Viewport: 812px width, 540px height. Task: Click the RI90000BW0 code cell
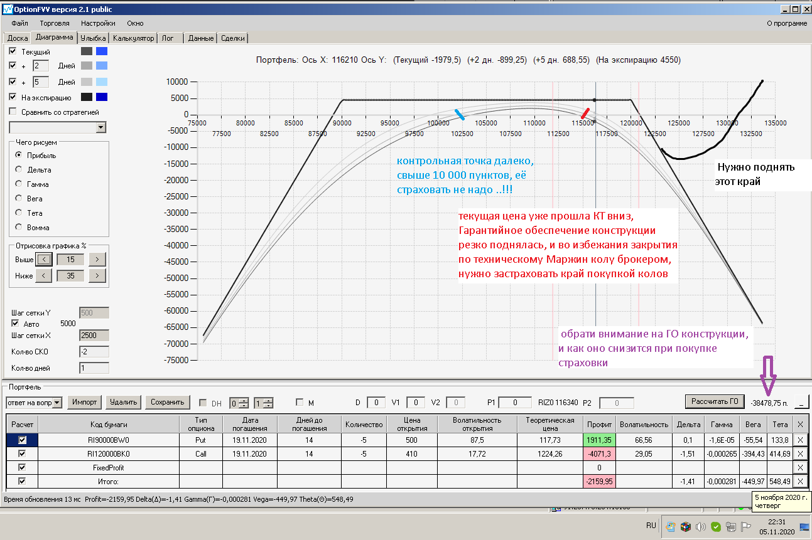pyautogui.click(x=109, y=440)
